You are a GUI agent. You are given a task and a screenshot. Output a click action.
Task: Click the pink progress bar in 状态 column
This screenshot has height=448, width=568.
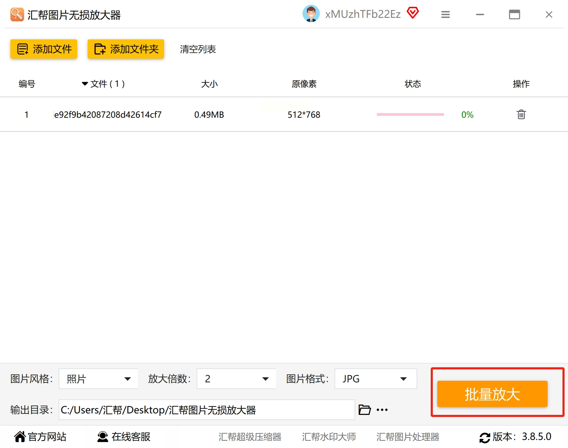(x=410, y=114)
